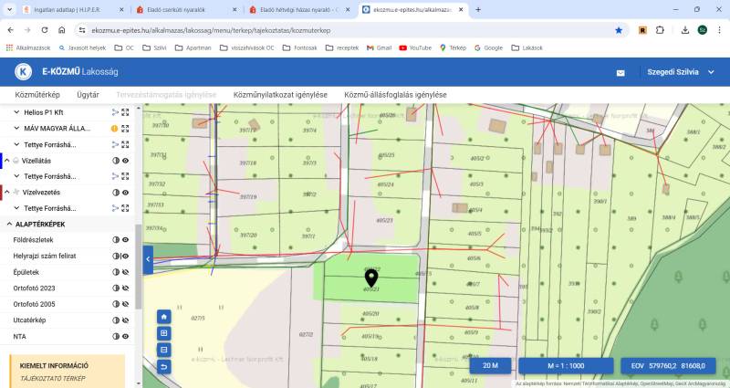Hide the NTA layer
730x388 pixels.
click(x=125, y=336)
